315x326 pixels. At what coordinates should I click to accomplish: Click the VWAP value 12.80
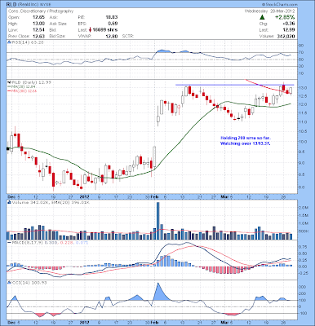112,36
